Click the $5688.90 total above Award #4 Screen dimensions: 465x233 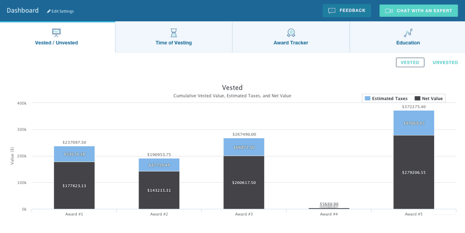329,204
